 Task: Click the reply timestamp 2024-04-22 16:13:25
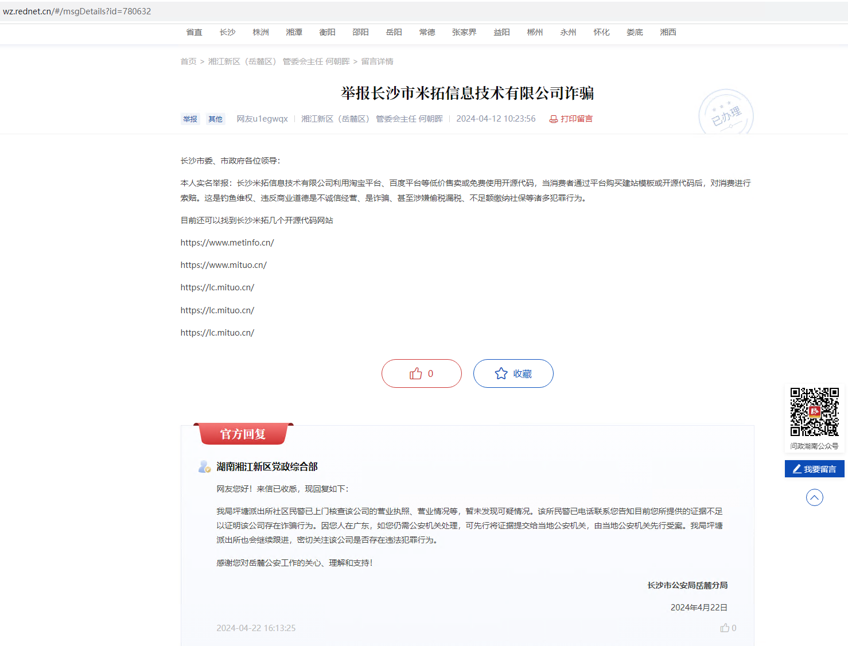pos(256,628)
